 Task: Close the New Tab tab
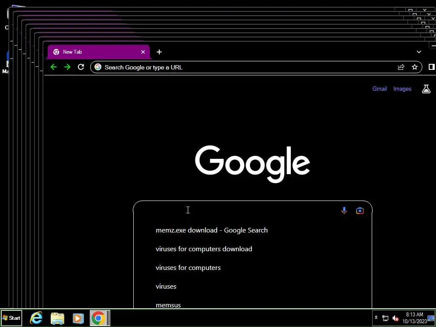[x=143, y=52]
